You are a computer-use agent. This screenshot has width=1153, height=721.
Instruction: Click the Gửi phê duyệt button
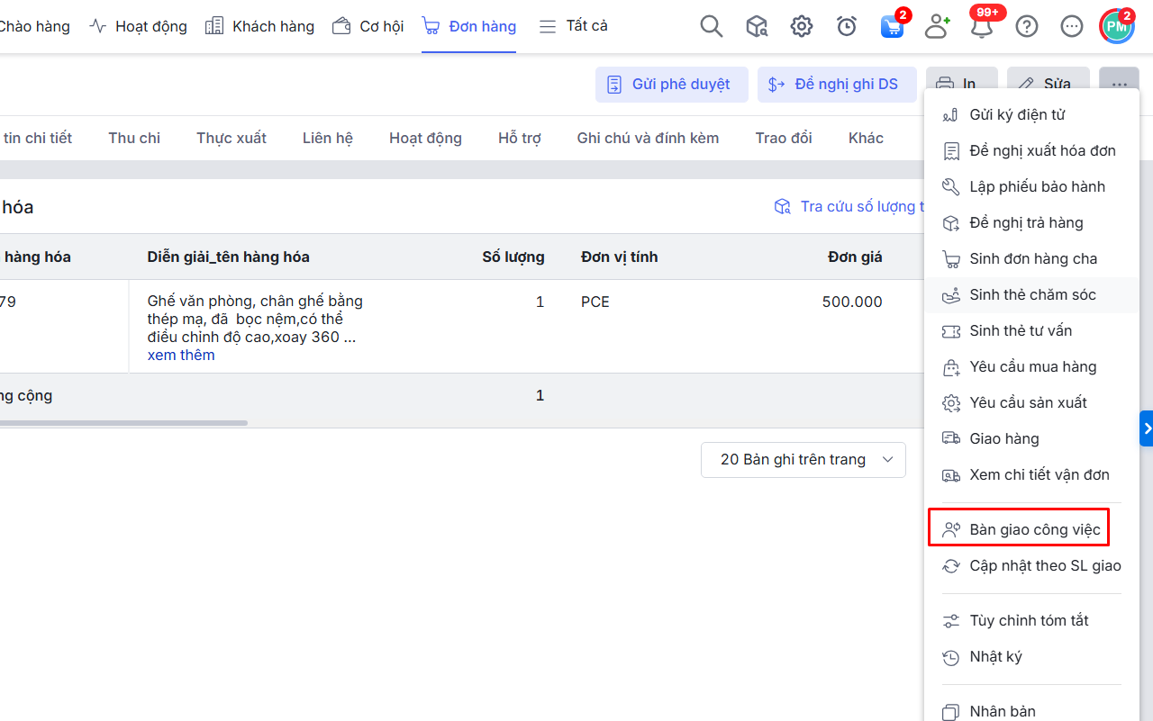671,85
